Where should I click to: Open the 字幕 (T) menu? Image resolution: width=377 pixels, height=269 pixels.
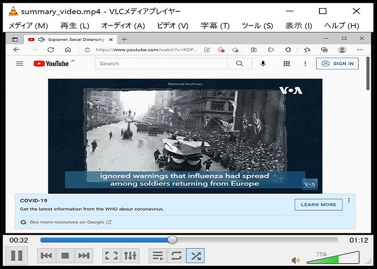(x=215, y=25)
